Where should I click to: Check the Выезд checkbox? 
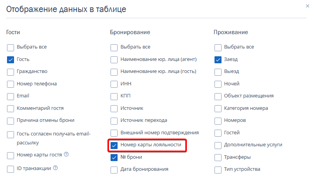pyautogui.click(x=218, y=72)
